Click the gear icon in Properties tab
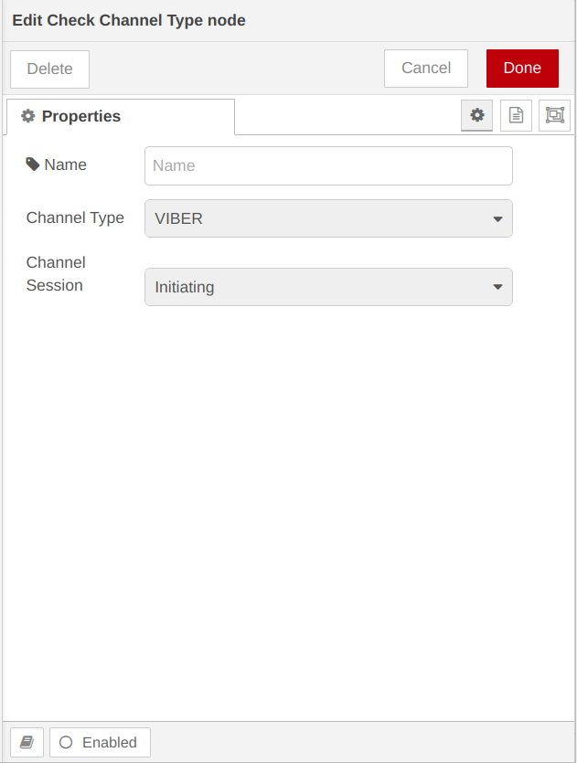Viewport: 577px width, 763px height. [28, 116]
